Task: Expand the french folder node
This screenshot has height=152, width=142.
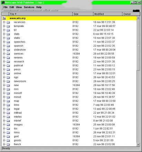Action: tap(4, 144)
